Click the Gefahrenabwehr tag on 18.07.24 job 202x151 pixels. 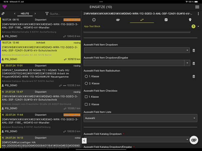click(x=72, y=20)
